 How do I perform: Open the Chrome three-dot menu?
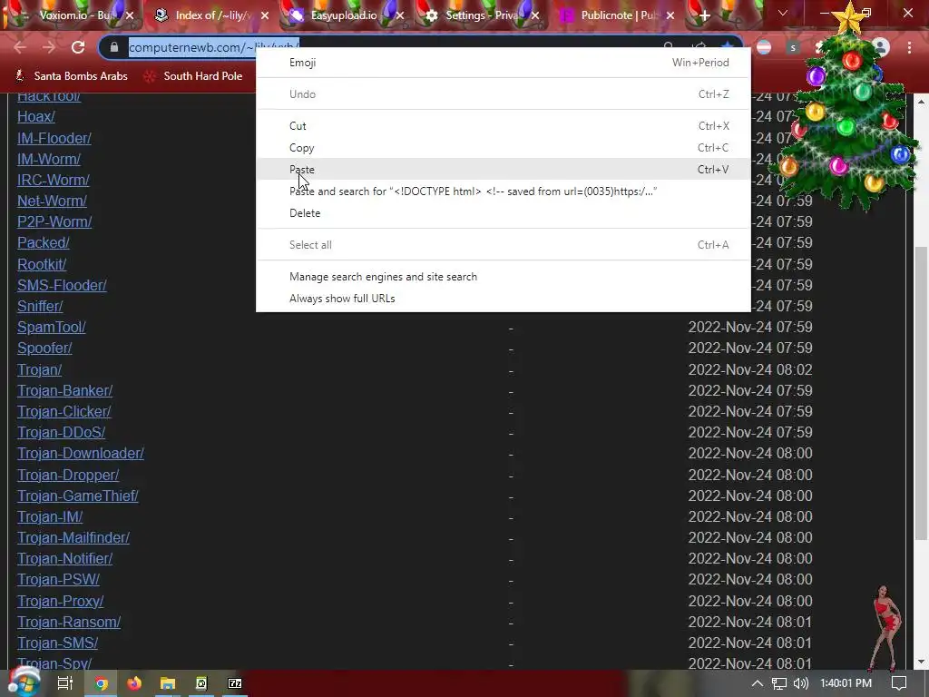909,47
